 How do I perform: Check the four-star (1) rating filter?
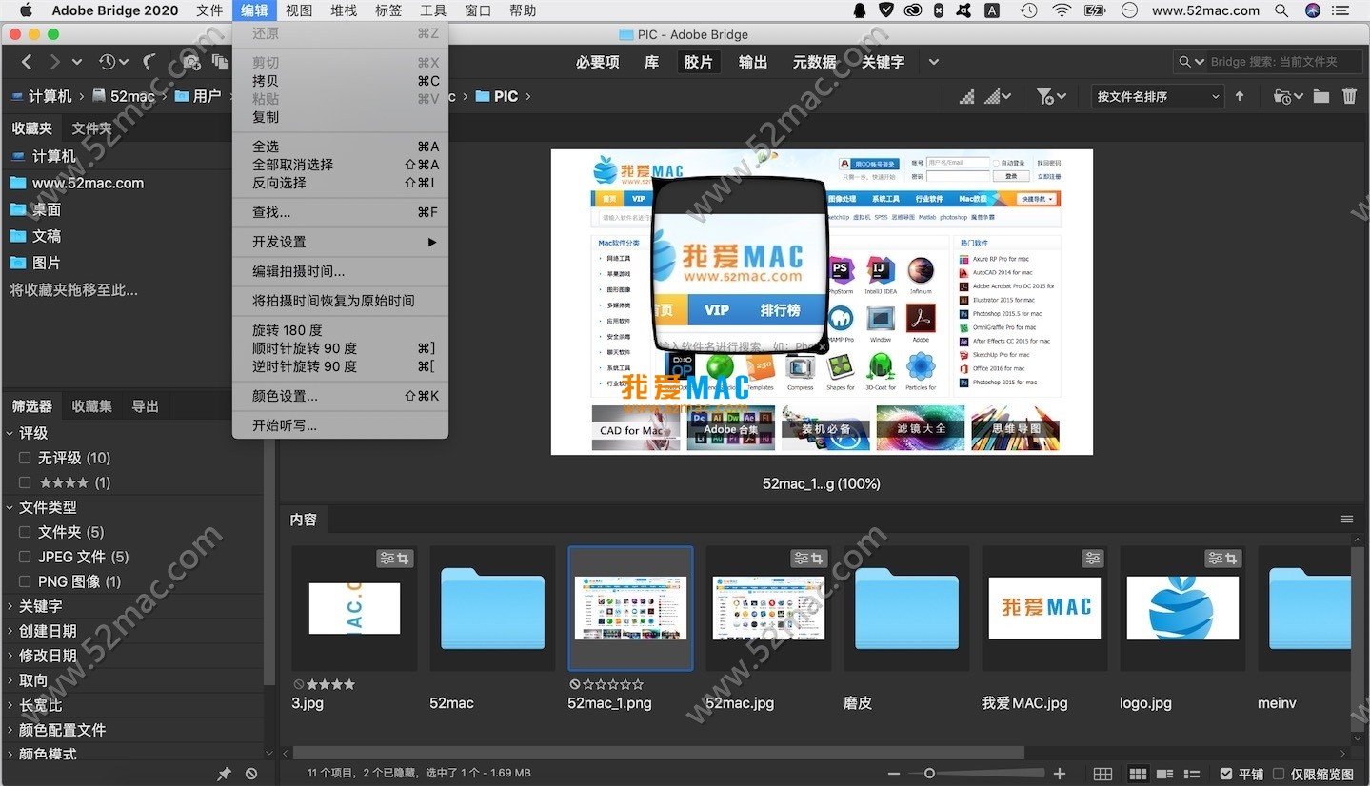(25, 482)
